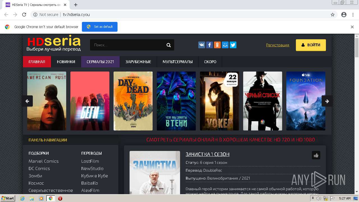Open Marvel Comics collection link

(x=43, y=161)
